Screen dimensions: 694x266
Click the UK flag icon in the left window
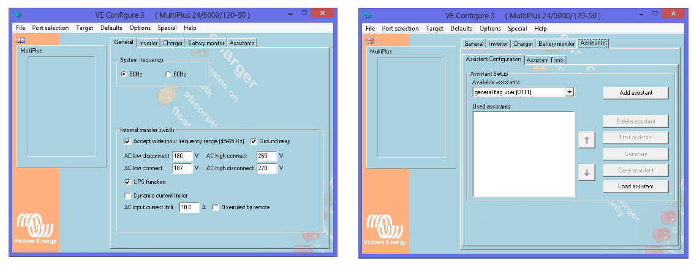coord(20,40)
